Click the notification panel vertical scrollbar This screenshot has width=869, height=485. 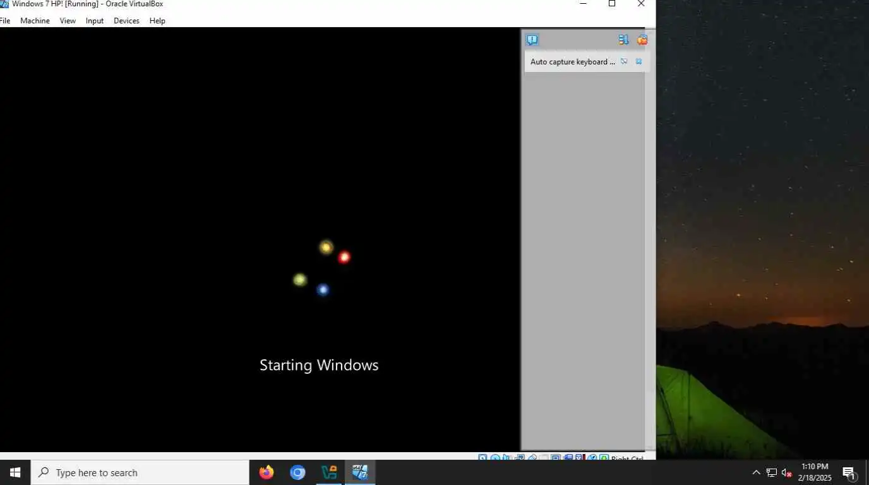tap(651, 240)
